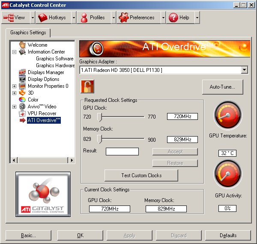Click the GPU Clock slider handle
Viewport: 257px width, 244px height.
[x=99, y=117]
